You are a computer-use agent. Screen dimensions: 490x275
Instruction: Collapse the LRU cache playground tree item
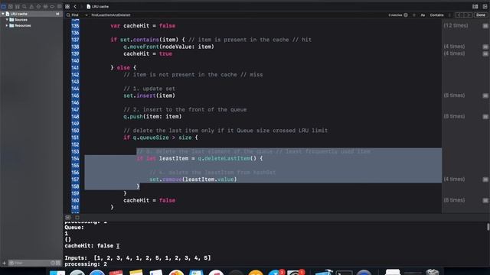[3, 14]
